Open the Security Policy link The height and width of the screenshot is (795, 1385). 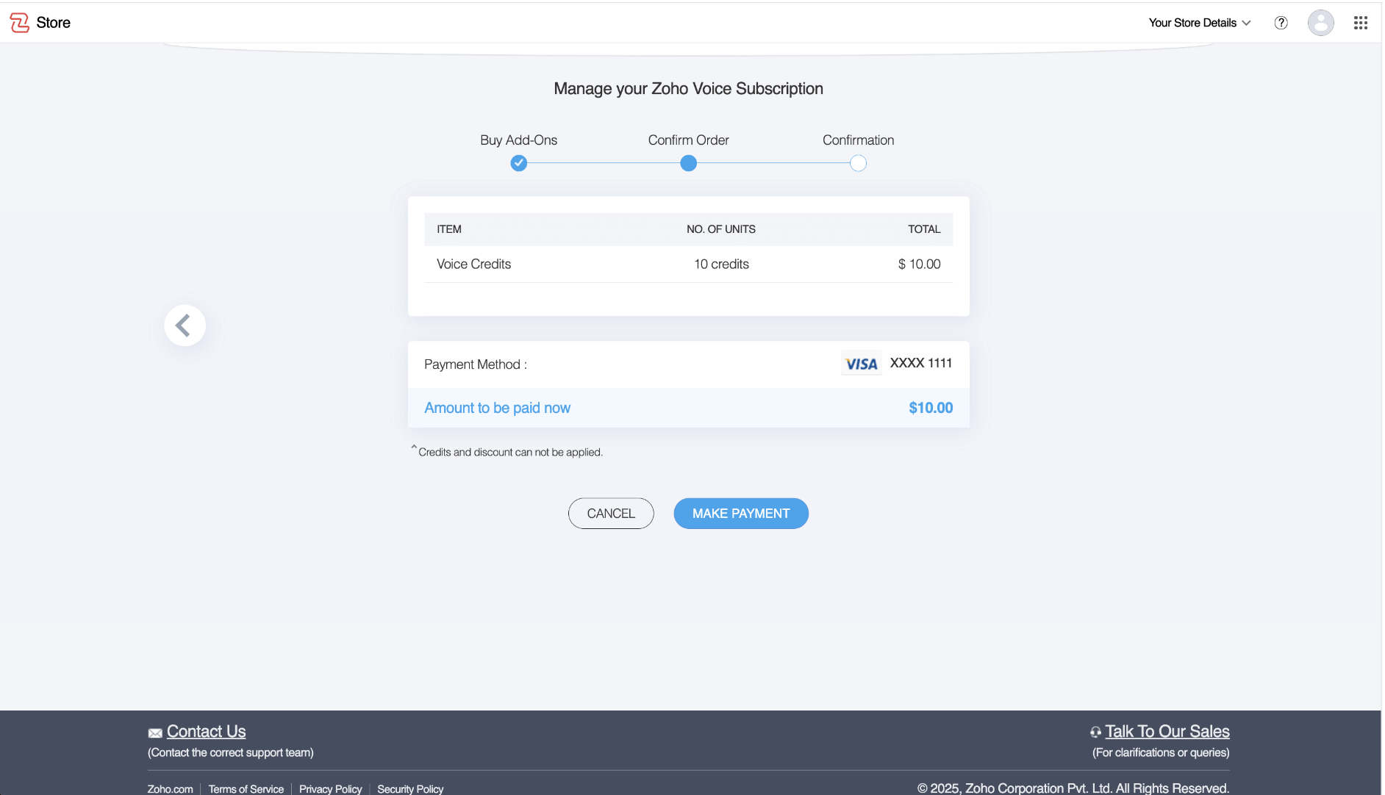pos(411,789)
